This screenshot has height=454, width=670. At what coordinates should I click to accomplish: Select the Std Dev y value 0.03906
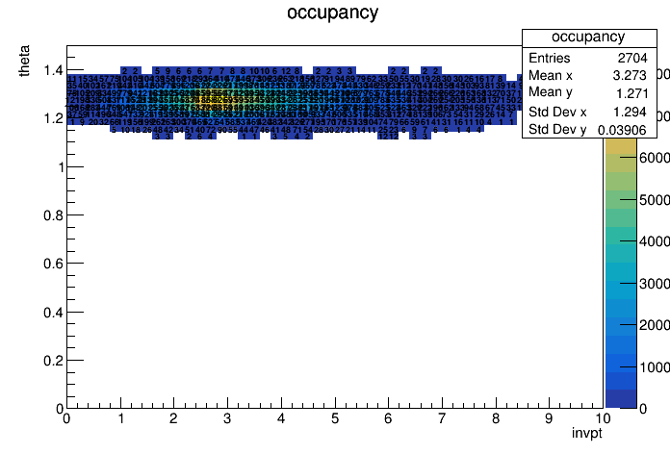pyautogui.click(x=622, y=130)
